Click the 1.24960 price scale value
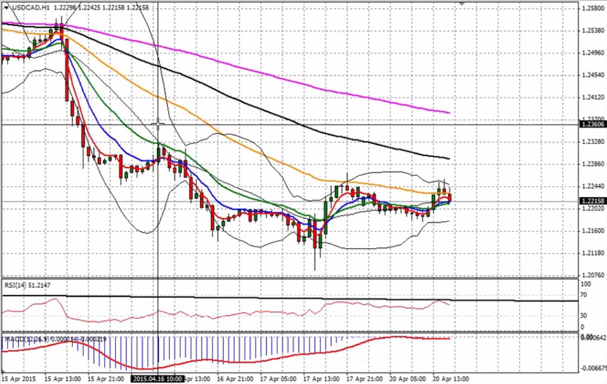This screenshot has height=384, width=607. click(x=593, y=53)
